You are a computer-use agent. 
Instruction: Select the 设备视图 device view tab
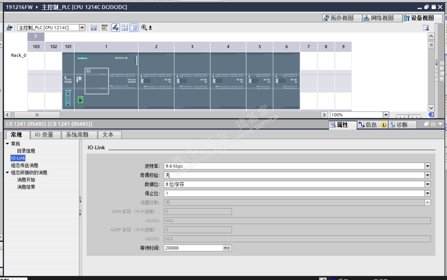point(422,18)
